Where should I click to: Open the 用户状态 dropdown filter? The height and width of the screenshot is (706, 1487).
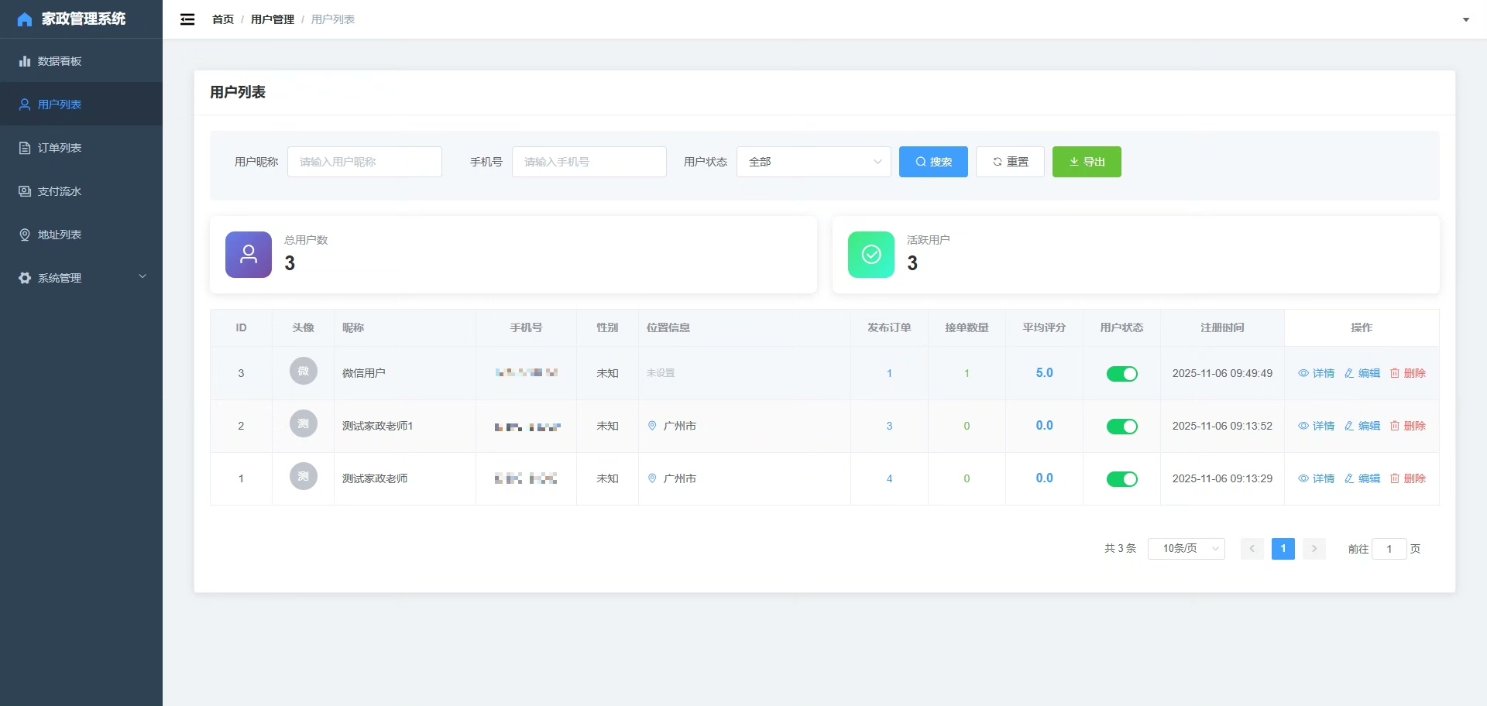pos(813,162)
